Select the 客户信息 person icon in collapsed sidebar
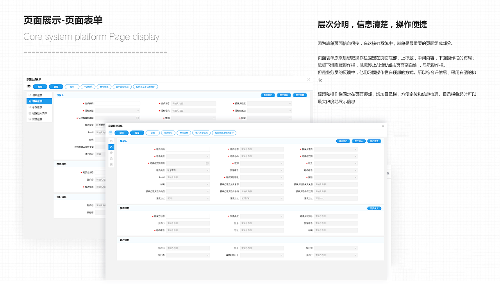This screenshot has height=284, width=500. (x=111, y=147)
